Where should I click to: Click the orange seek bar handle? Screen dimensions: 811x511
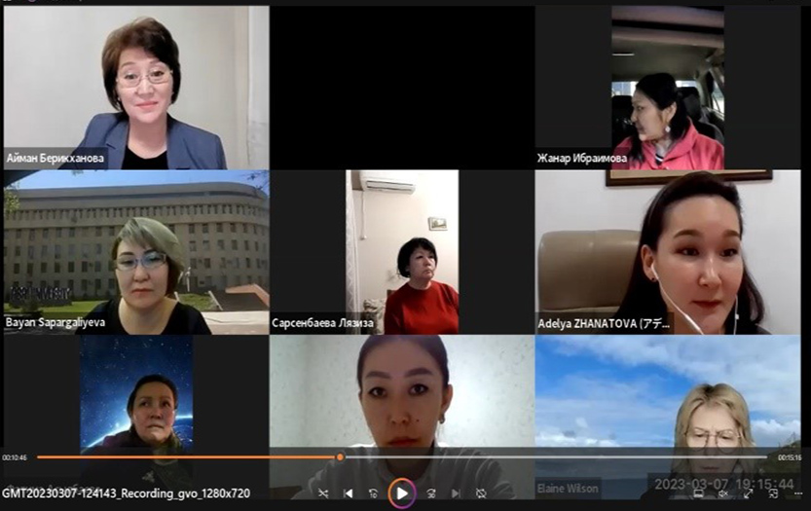pyautogui.click(x=340, y=456)
